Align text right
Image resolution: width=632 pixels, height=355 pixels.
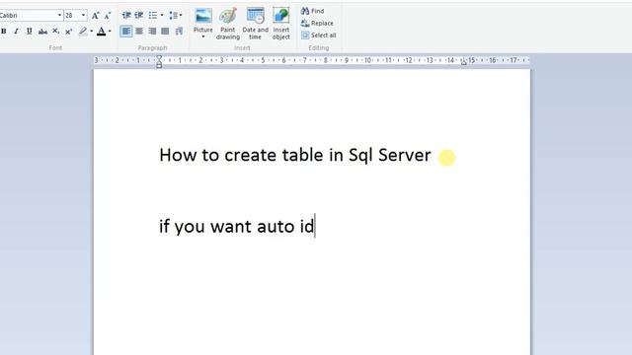point(152,31)
